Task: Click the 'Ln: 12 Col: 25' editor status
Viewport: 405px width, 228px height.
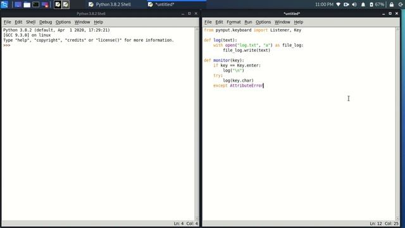Action: 384,224
